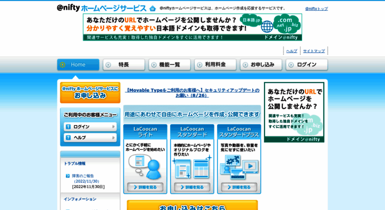385x210 pixels.
Task: Click the LaCoocan スタンダード plan header
Action: click(192, 132)
